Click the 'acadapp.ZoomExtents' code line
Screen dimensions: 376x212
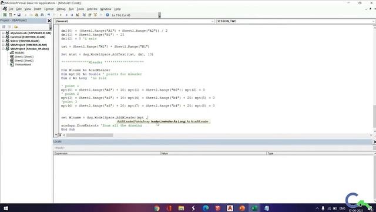tap(102, 125)
